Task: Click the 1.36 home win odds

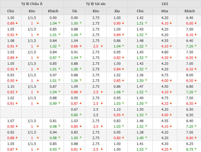Action: (140, 75)
